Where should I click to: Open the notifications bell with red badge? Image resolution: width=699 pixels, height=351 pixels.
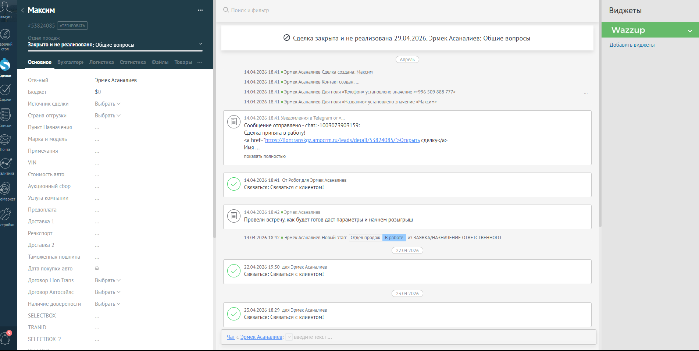pyautogui.click(x=6, y=338)
